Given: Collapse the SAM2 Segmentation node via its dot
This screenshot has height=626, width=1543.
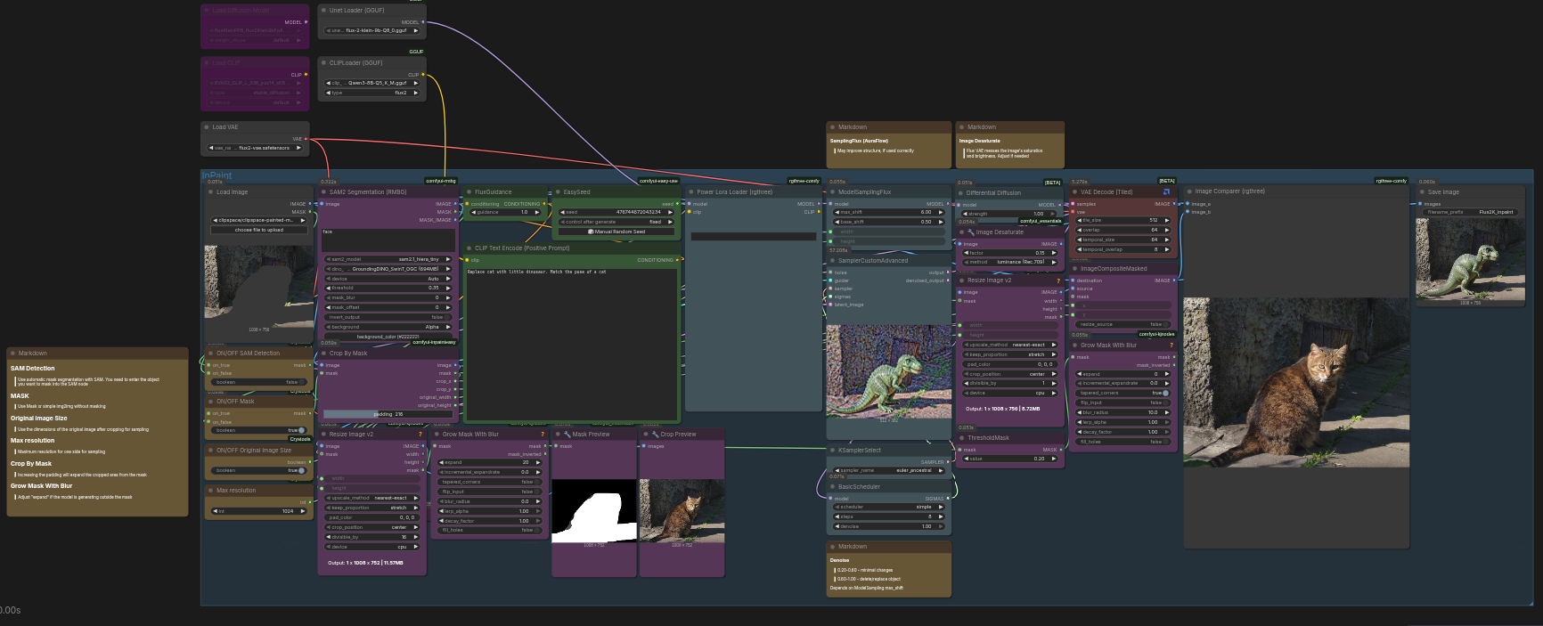Looking at the screenshot, I should click(x=323, y=191).
